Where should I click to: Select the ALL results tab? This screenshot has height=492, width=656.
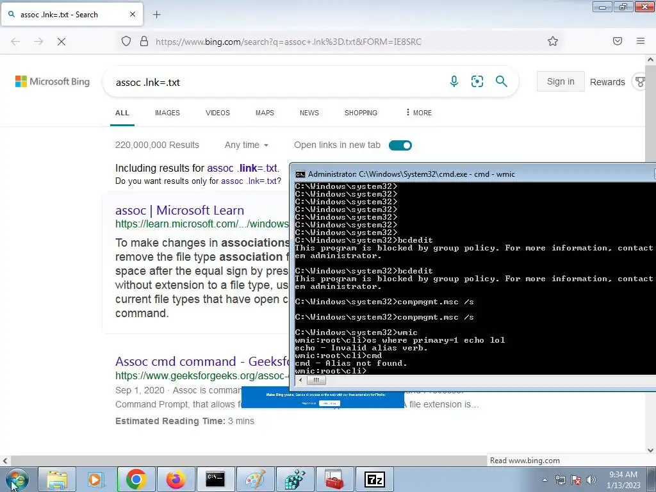122,113
